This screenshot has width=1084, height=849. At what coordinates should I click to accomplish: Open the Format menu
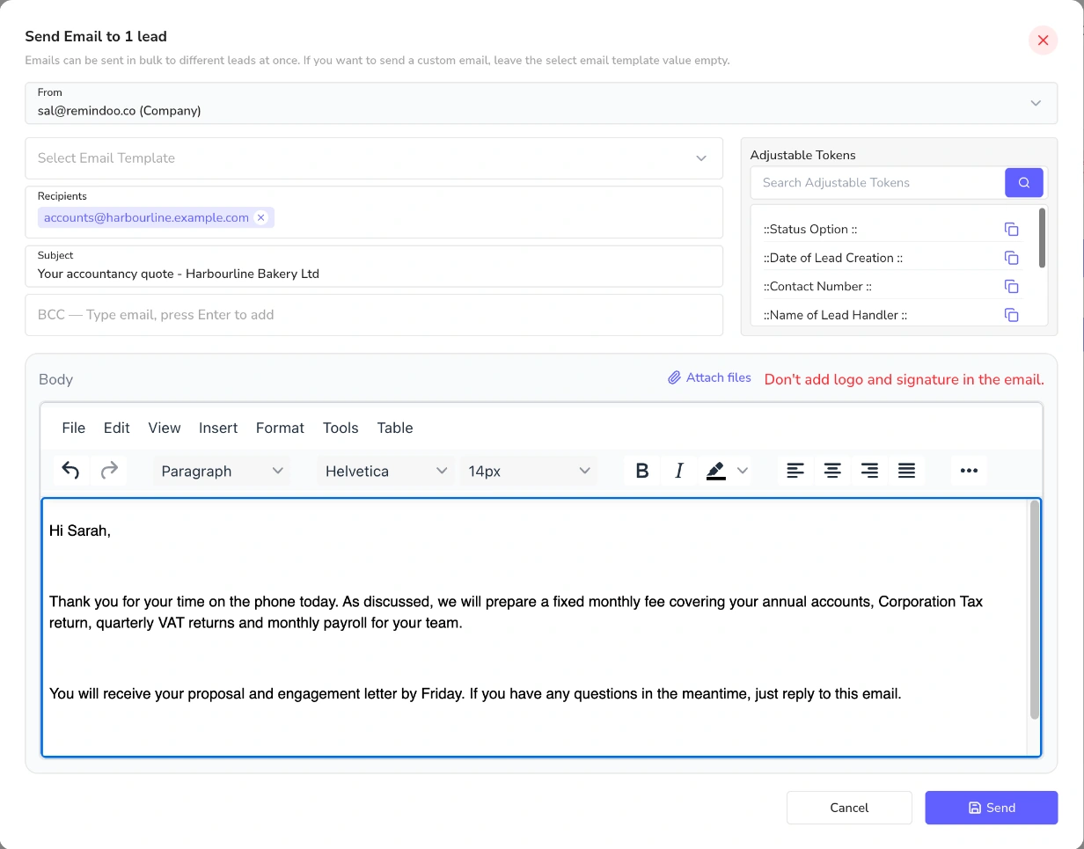280,428
